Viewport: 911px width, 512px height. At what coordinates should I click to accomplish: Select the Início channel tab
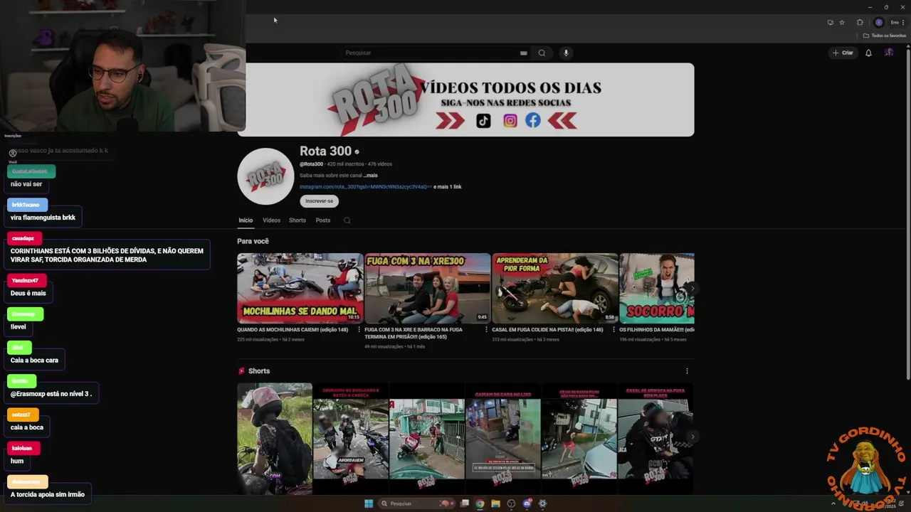tap(246, 220)
